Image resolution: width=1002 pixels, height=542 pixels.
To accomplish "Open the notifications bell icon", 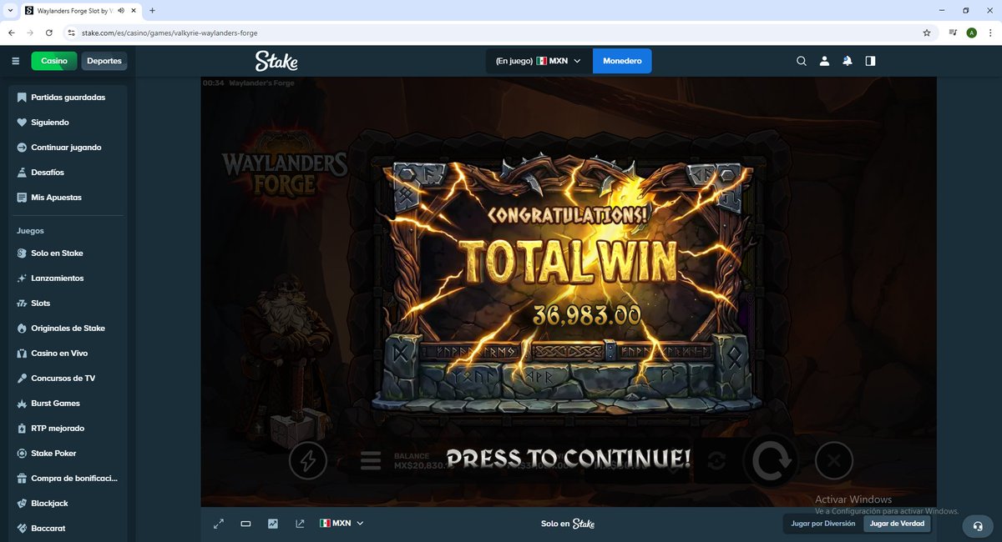I will point(848,61).
